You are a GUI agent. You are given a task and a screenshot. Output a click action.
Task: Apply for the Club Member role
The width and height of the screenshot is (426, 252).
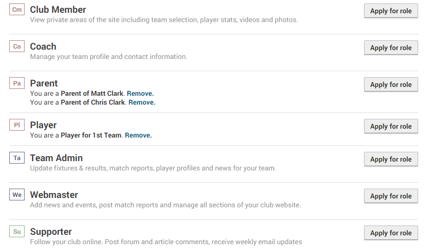click(391, 11)
